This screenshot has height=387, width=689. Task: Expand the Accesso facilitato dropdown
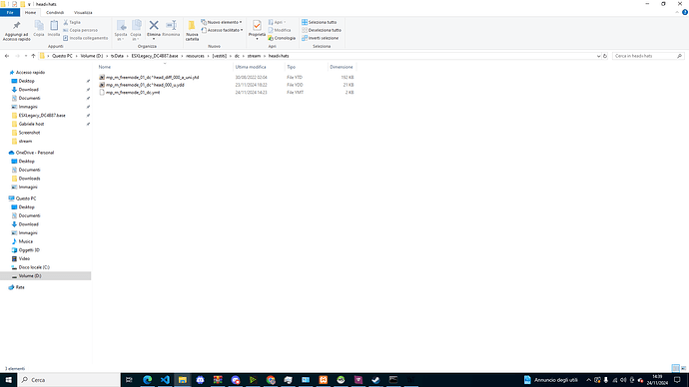click(223, 30)
